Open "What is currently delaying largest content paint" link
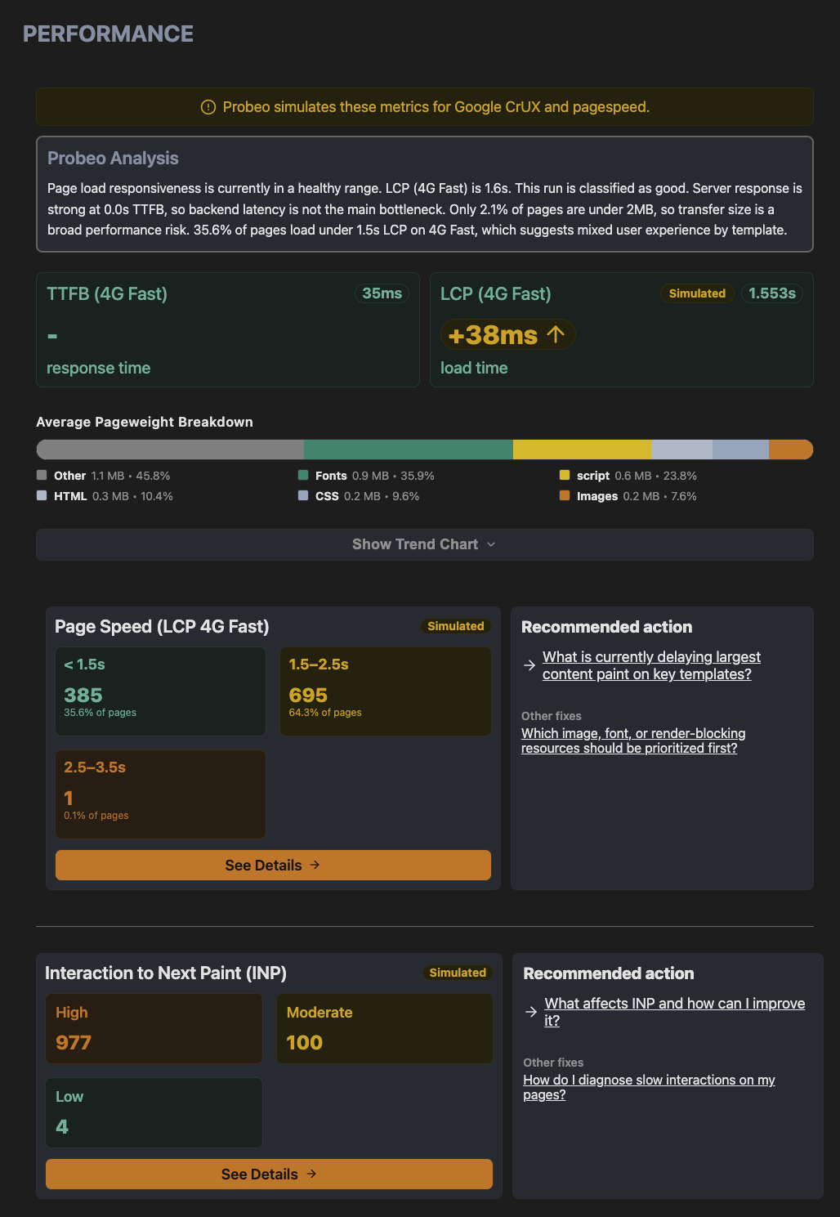This screenshot has height=1217, width=840. pos(650,665)
